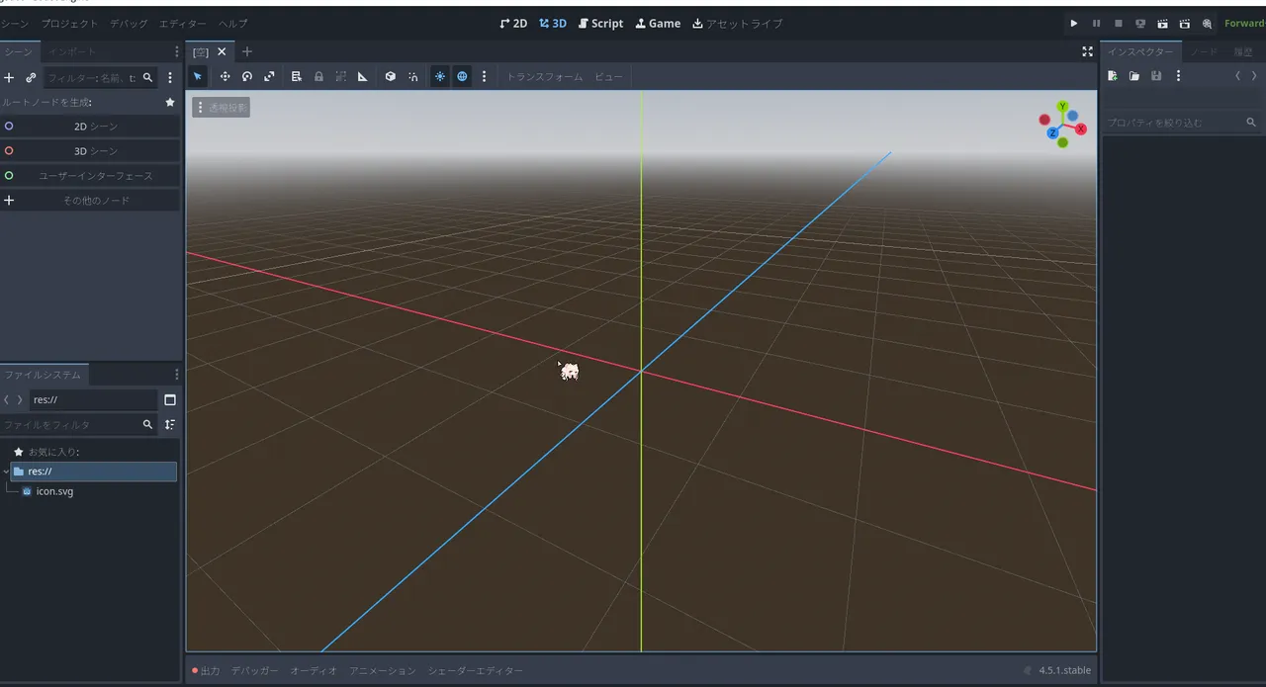Screen dimensions: 1266x687
Task: Click the ユーザーインターフェース root node button
Action: 95,176
